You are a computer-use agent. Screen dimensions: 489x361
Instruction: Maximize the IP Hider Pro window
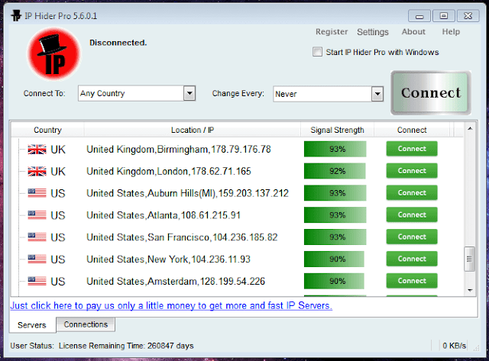pyautogui.click(x=443, y=16)
